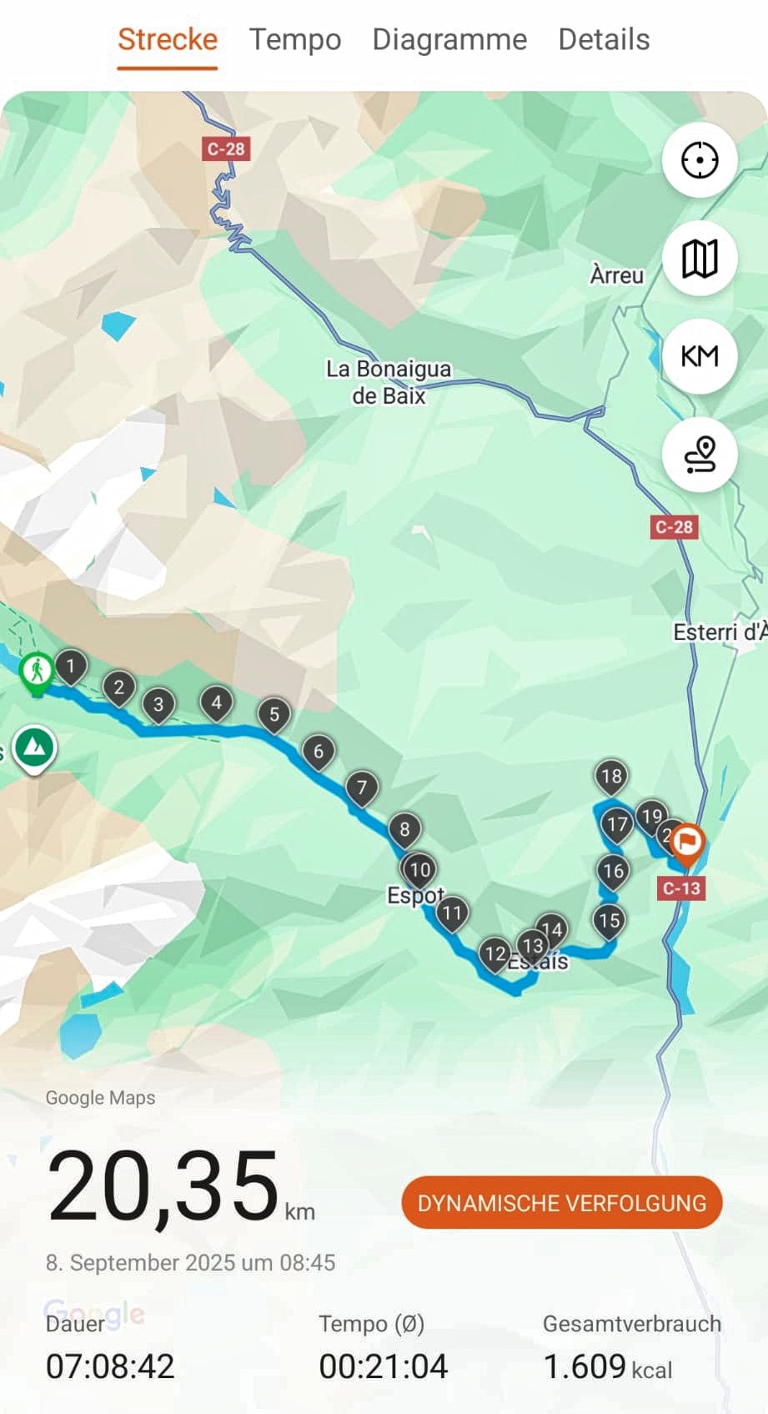Tap the green hiker start marker
768x1414 pixels.
(x=38, y=672)
